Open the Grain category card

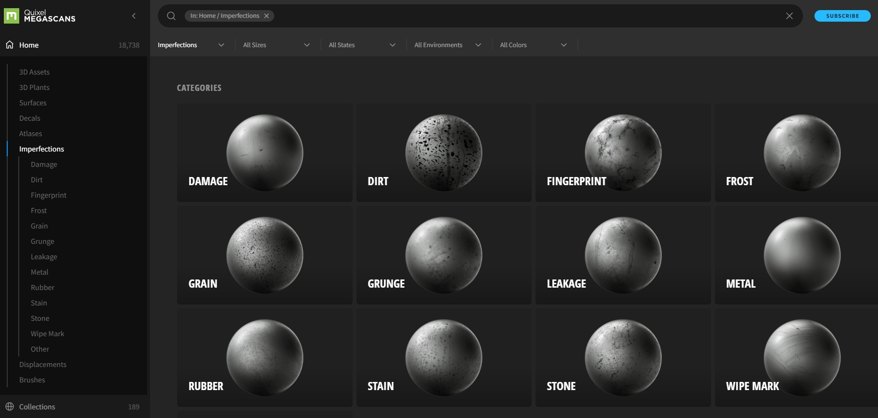pos(265,255)
